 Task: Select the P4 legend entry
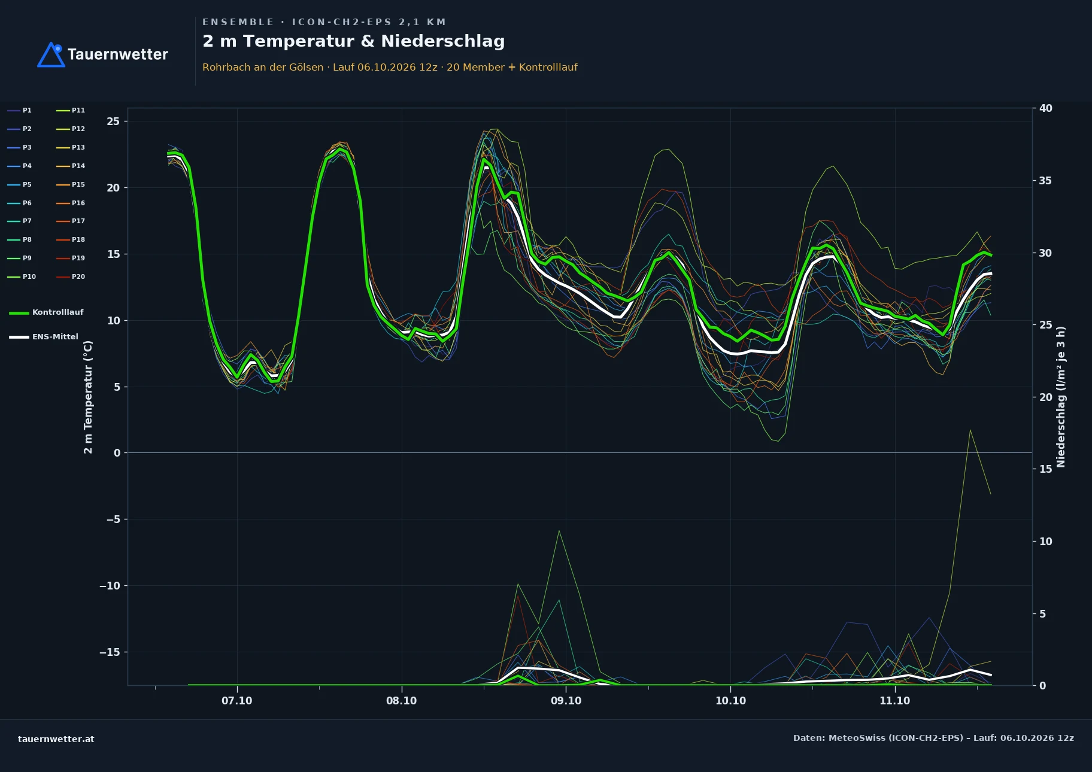click(x=20, y=166)
